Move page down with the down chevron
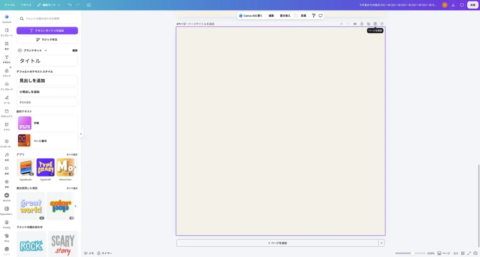This screenshot has width=480, height=257. (348, 24)
